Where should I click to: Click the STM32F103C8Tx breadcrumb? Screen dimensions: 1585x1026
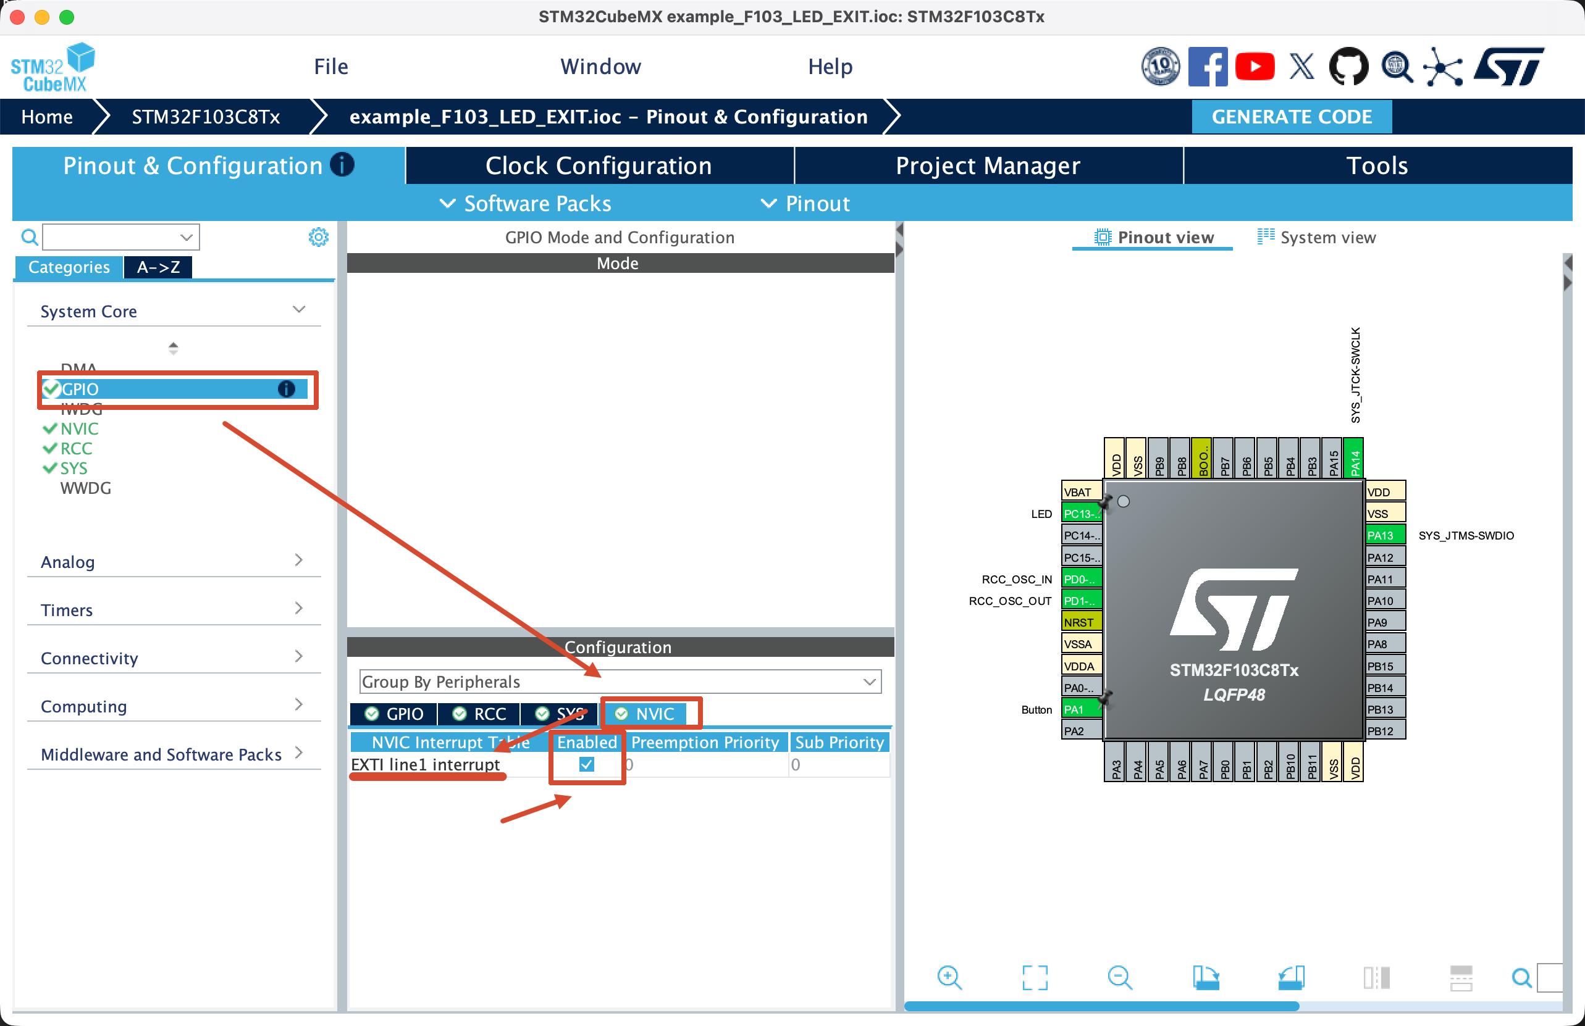point(206,117)
